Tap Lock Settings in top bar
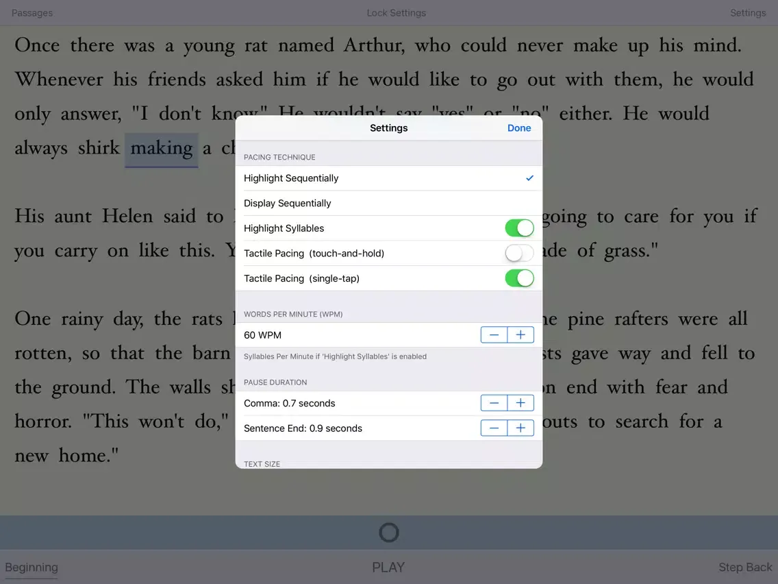 (396, 13)
